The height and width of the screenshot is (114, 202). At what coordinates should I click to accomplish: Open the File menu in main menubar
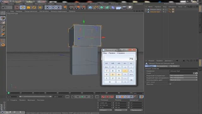coord(3,4)
